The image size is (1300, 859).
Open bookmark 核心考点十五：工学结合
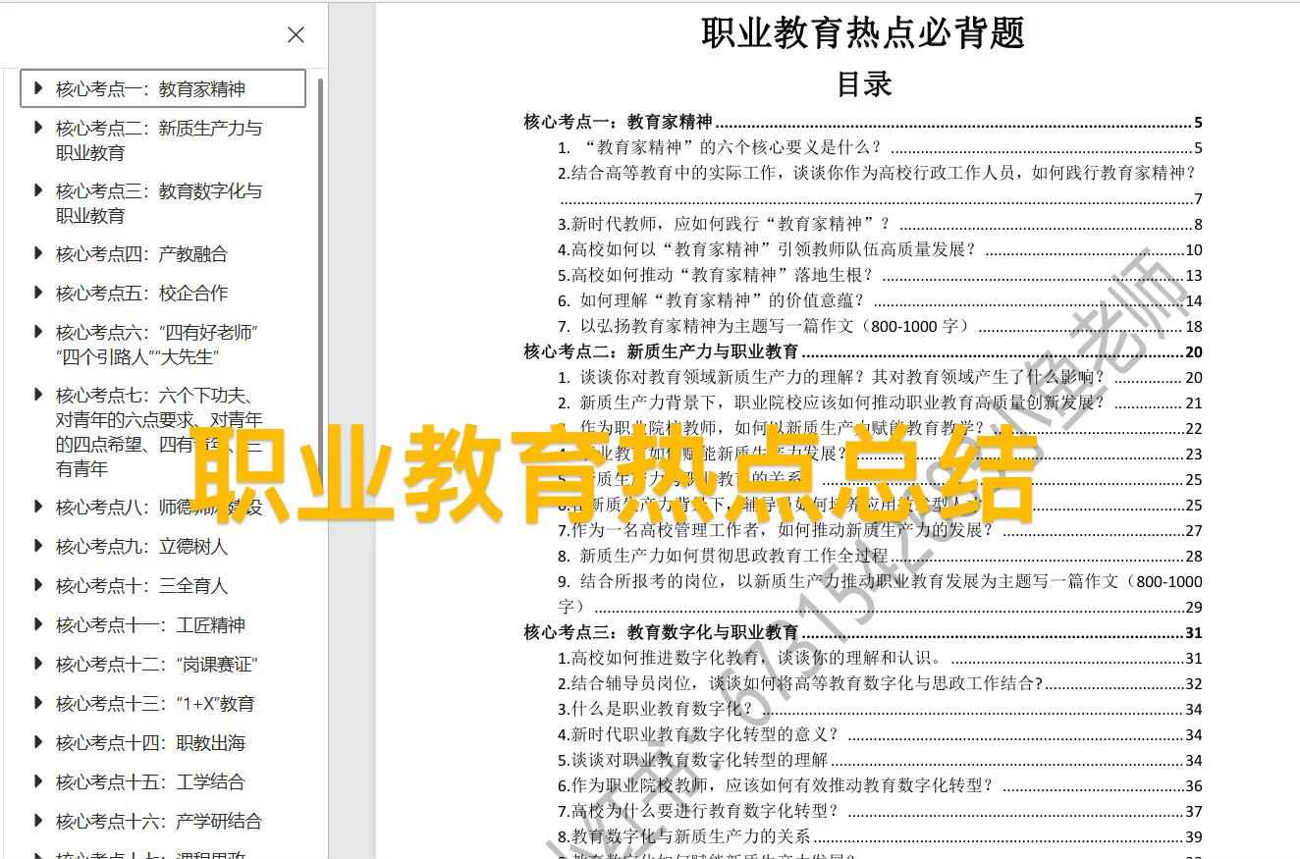point(150,782)
